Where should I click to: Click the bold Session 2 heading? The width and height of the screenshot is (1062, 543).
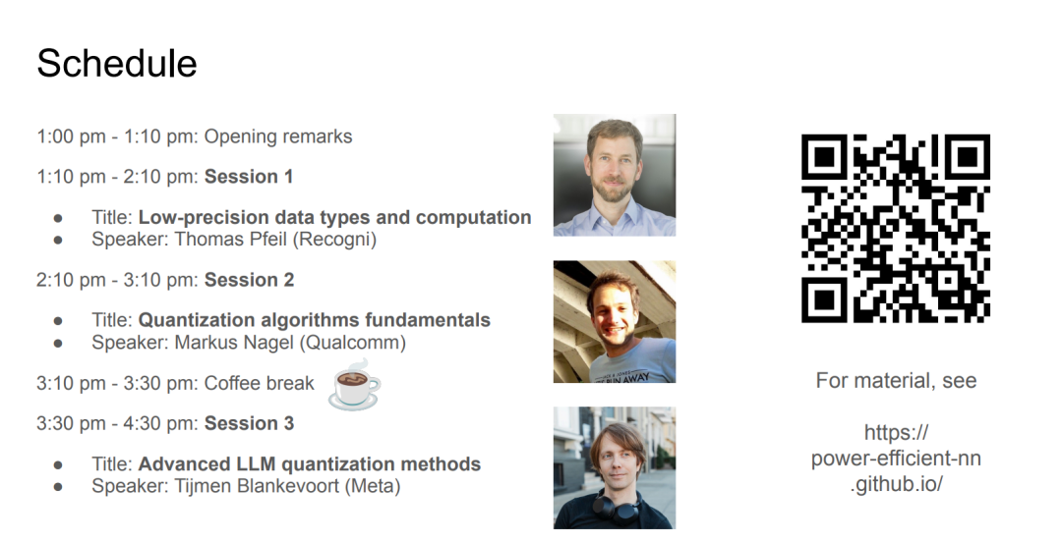click(249, 280)
